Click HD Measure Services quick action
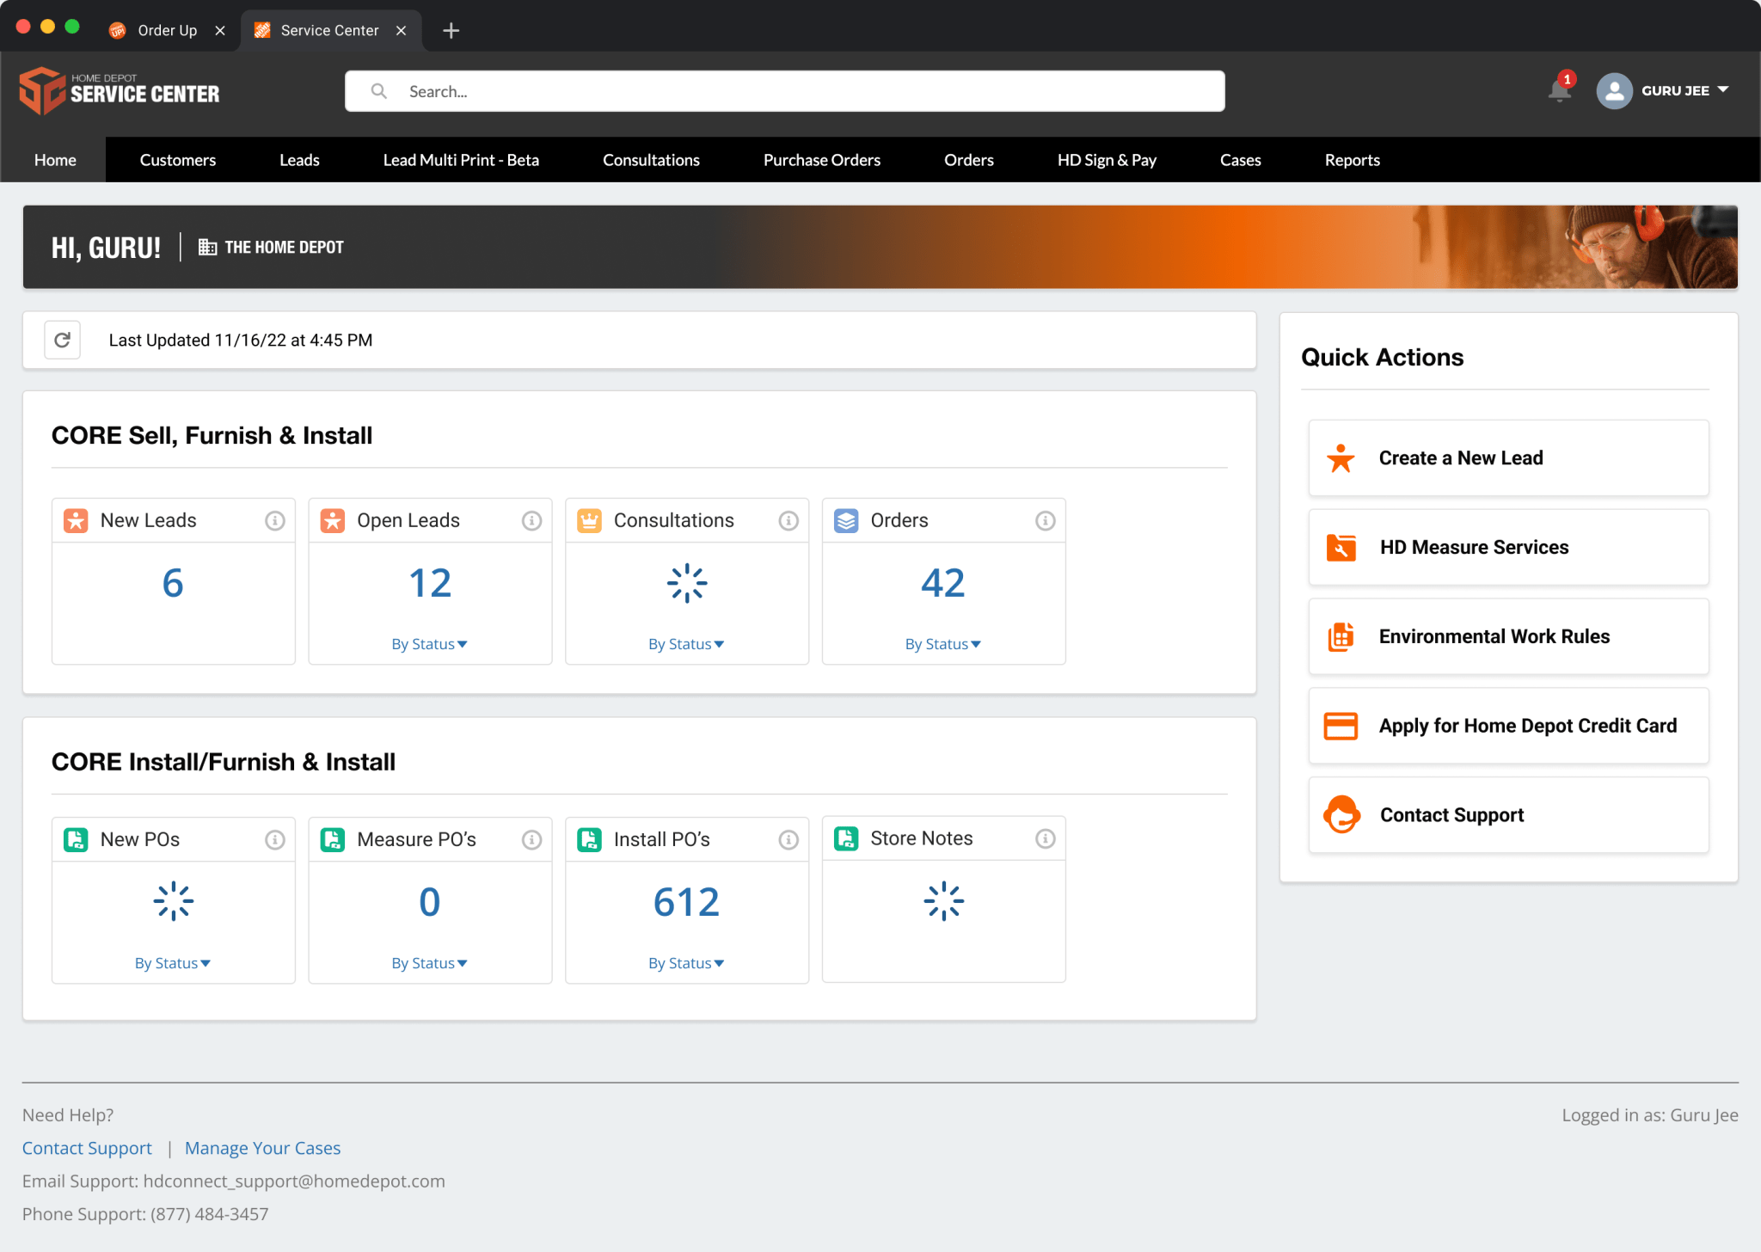The width and height of the screenshot is (1761, 1252). pyautogui.click(x=1508, y=548)
